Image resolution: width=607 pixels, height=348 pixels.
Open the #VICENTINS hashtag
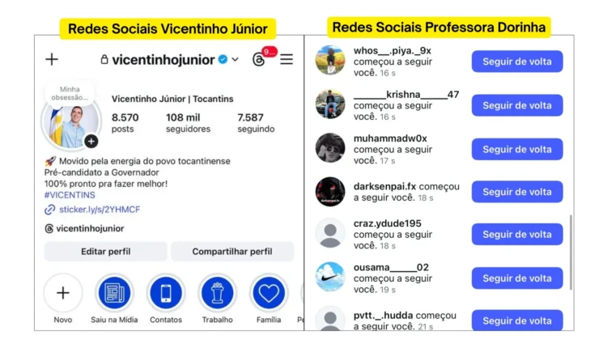click(x=70, y=195)
